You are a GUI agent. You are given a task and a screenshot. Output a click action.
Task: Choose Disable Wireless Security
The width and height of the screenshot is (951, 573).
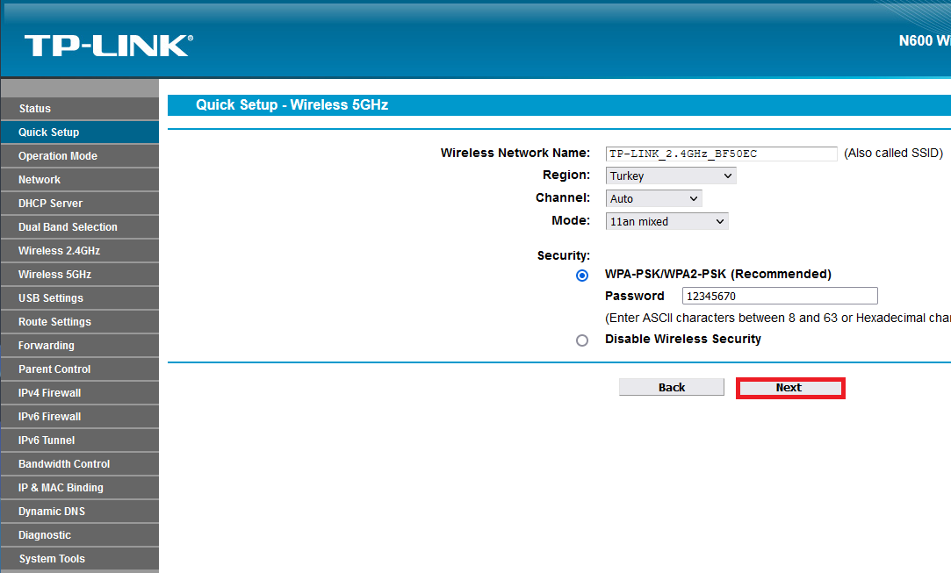[x=582, y=340]
